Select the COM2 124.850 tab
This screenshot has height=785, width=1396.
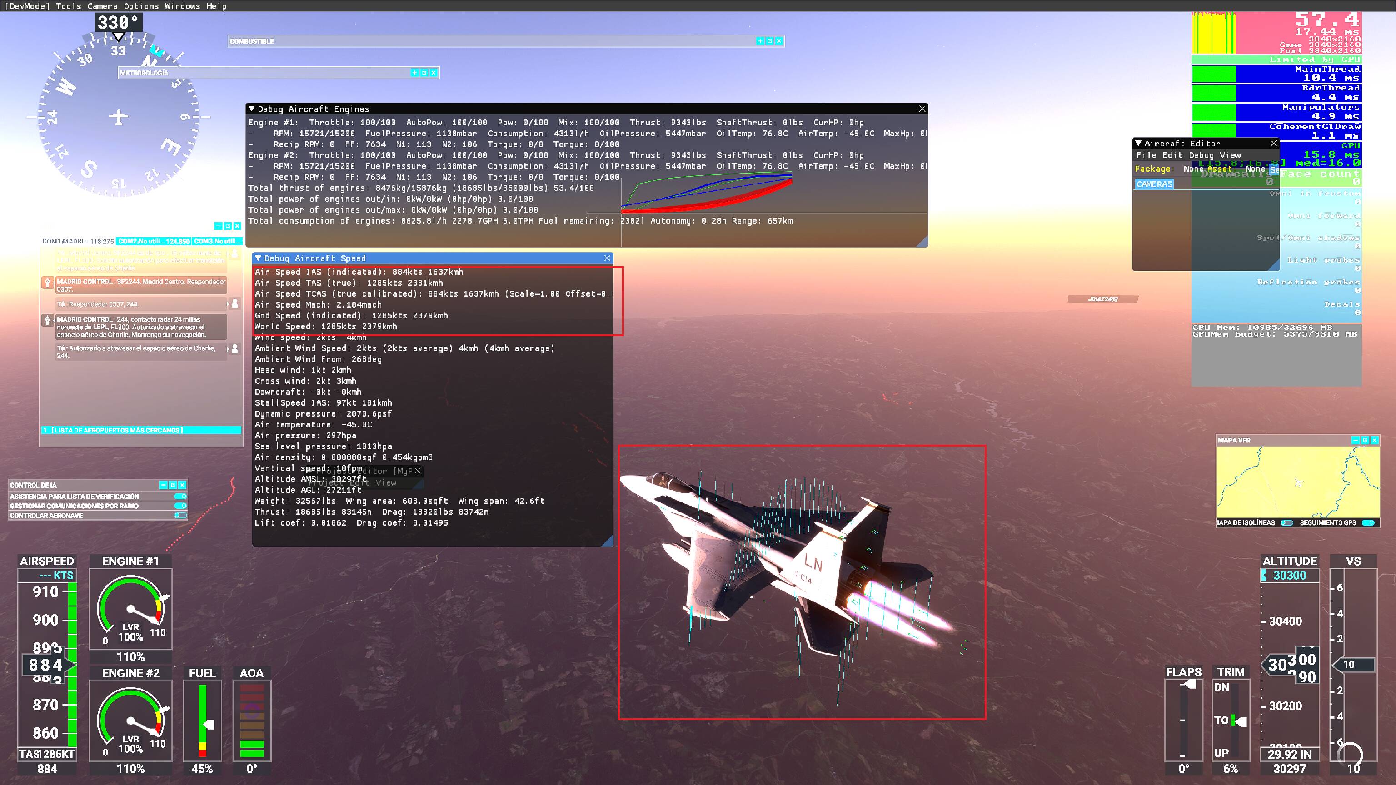tap(154, 242)
